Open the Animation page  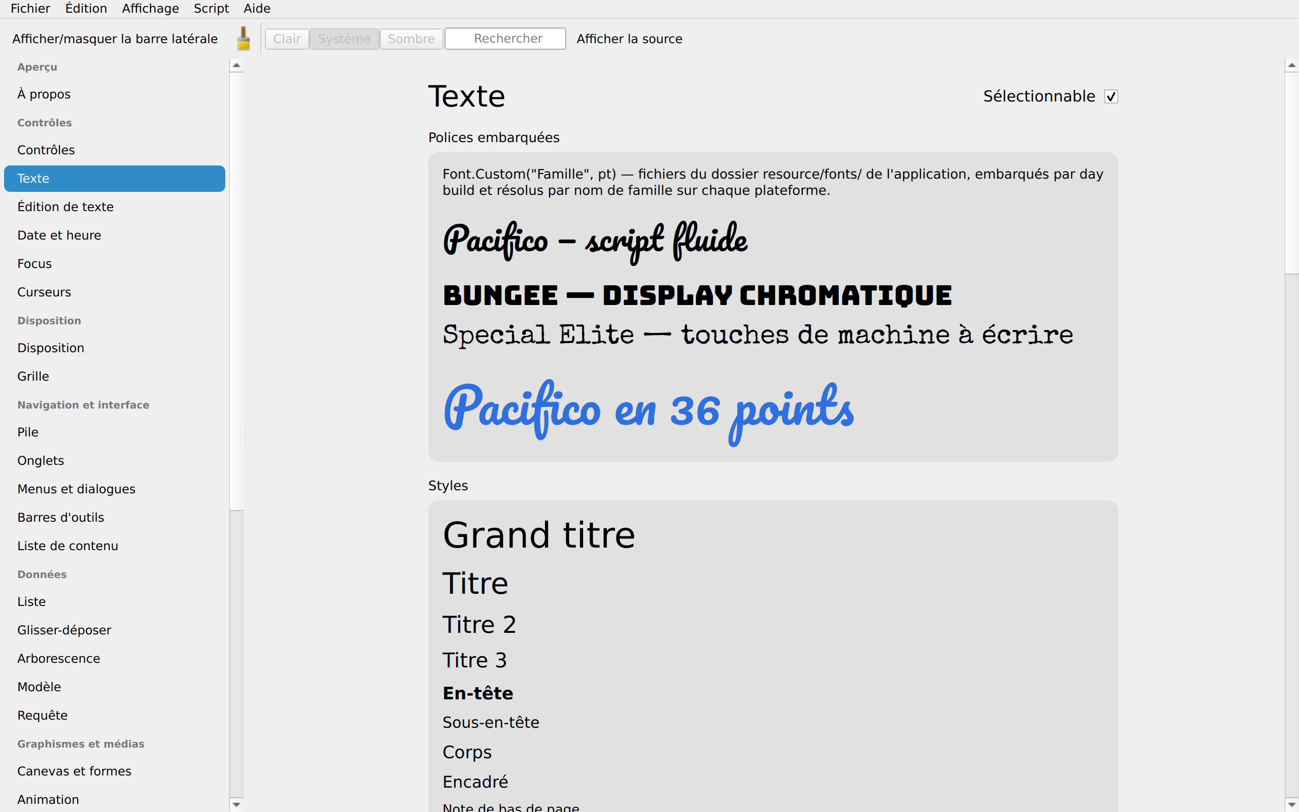(114, 800)
